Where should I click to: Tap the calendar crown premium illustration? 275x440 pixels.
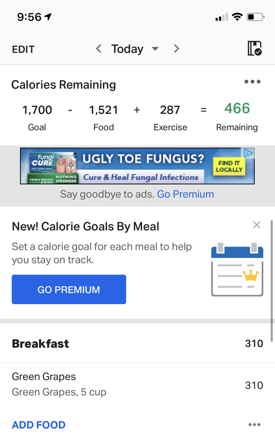237,269
